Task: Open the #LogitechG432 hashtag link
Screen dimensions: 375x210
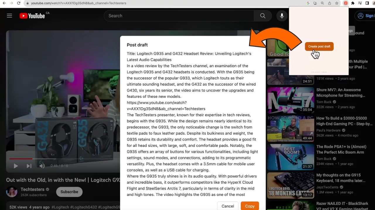Action: click(83, 207)
